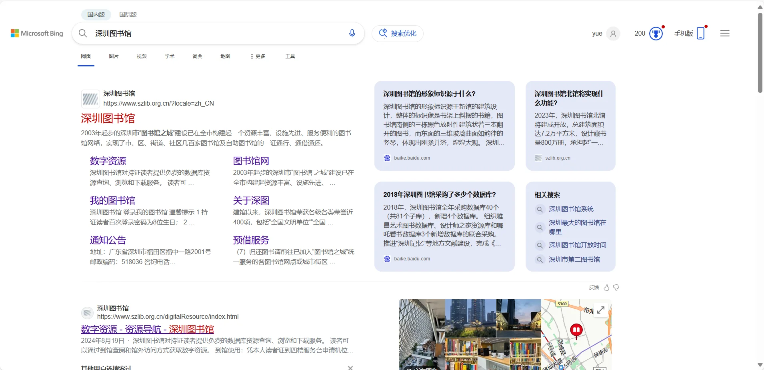
Task: Search related 深圳图书馆系统
Action: pyautogui.click(x=571, y=209)
